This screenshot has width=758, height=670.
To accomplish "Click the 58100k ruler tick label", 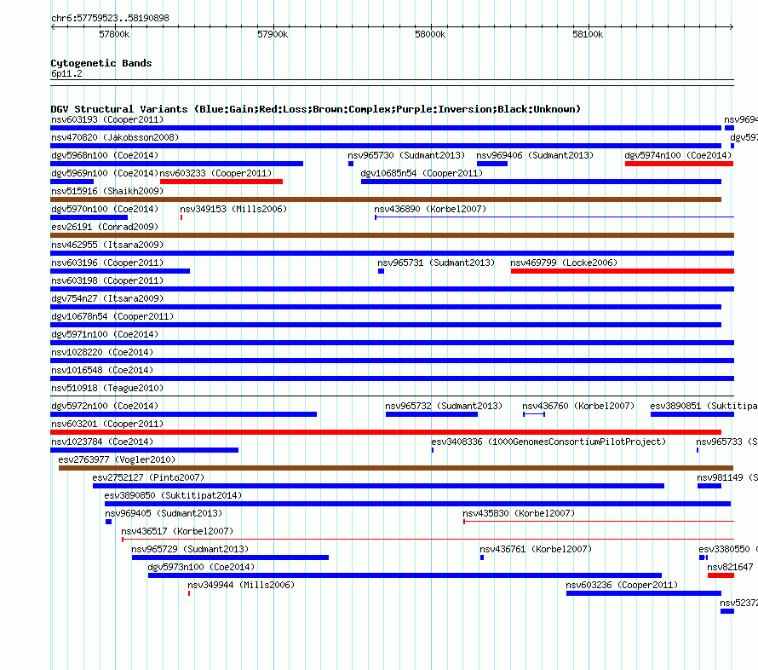I will click(588, 34).
